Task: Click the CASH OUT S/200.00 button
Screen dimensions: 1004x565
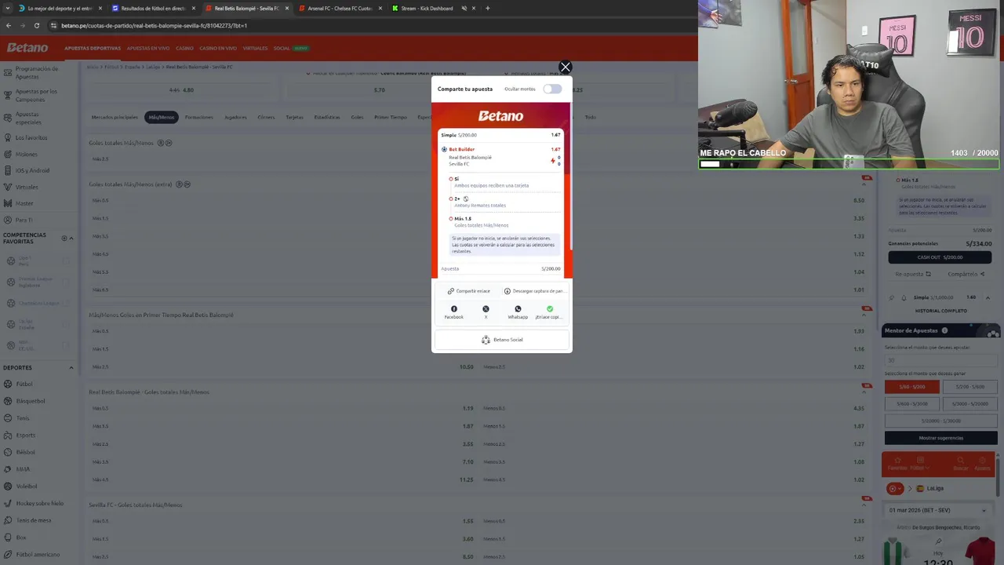Action: click(x=940, y=257)
